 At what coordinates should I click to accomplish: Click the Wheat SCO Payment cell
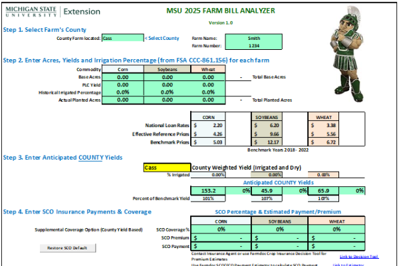point(336,246)
